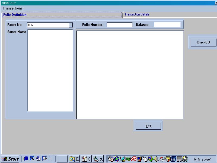Click the system clock showing 8:55 PM
Screen dimensions: 217x163
click(202, 159)
